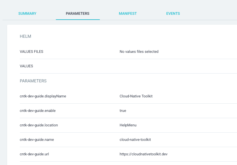Click the tab underline indicator below PARAMETERS
Image resolution: width=237 pixels, height=165 pixels.
(78, 20)
